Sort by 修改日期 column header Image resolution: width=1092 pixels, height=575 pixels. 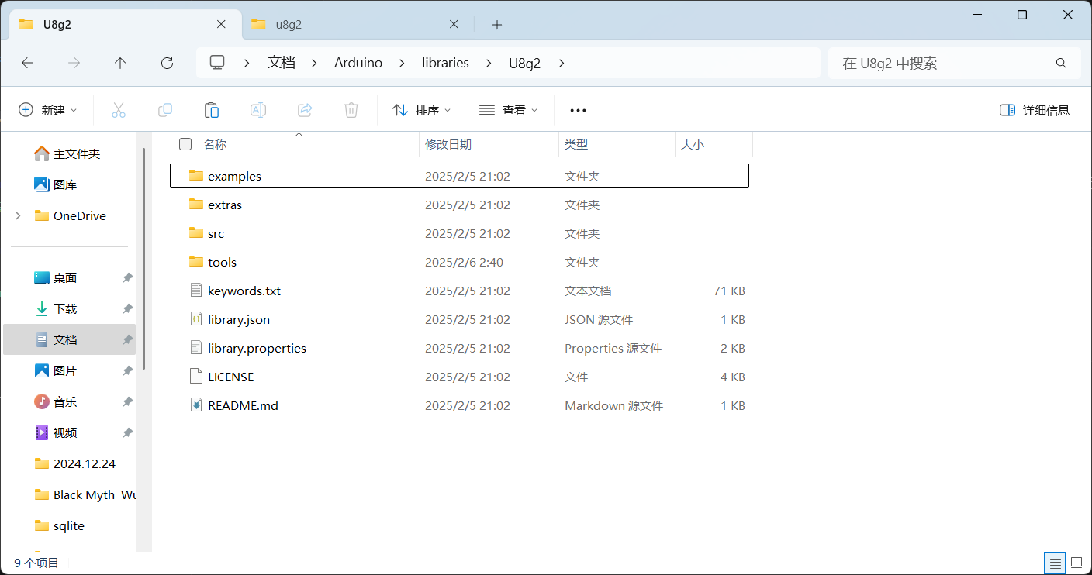point(448,144)
